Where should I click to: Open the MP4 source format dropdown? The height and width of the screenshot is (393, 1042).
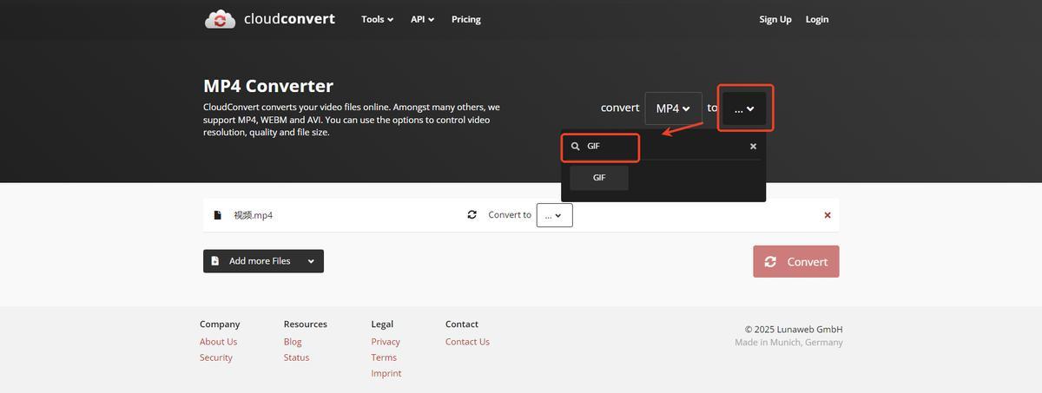coord(673,108)
